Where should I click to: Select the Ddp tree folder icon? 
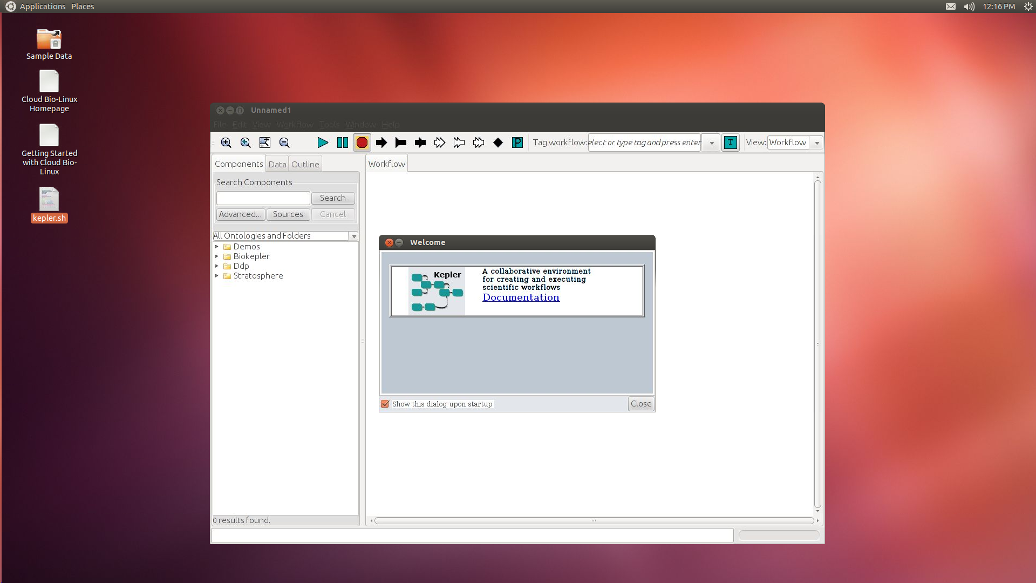[227, 266]
